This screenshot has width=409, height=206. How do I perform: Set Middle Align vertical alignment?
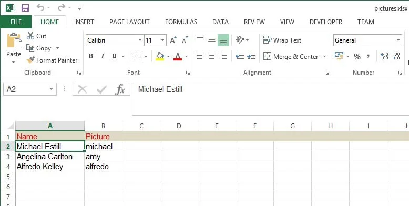click(212, 40)
